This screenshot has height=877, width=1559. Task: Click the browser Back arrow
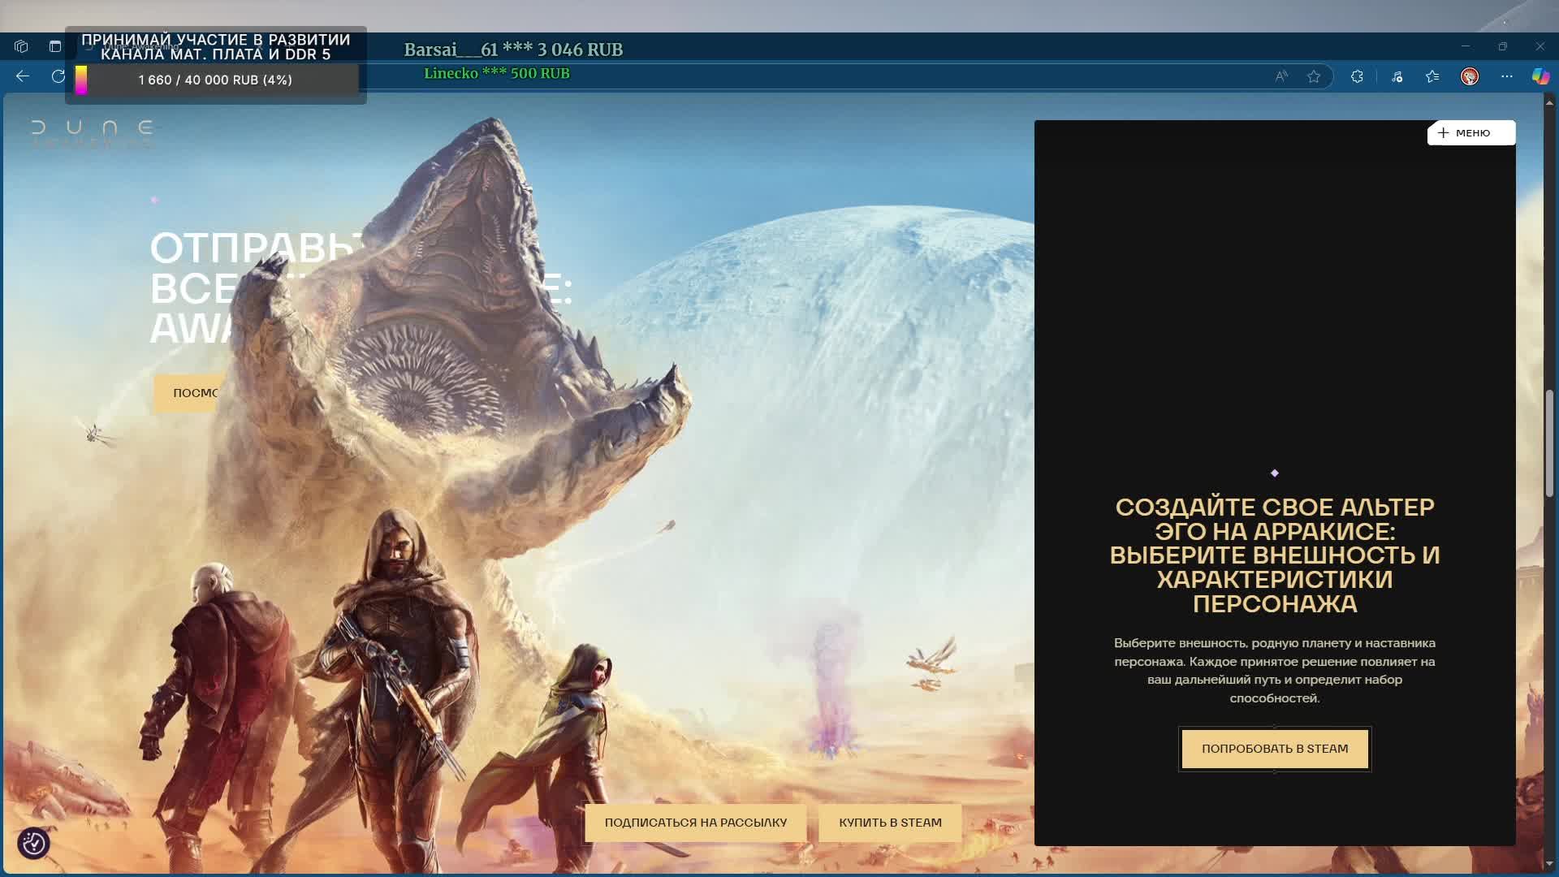pos(23,76)
